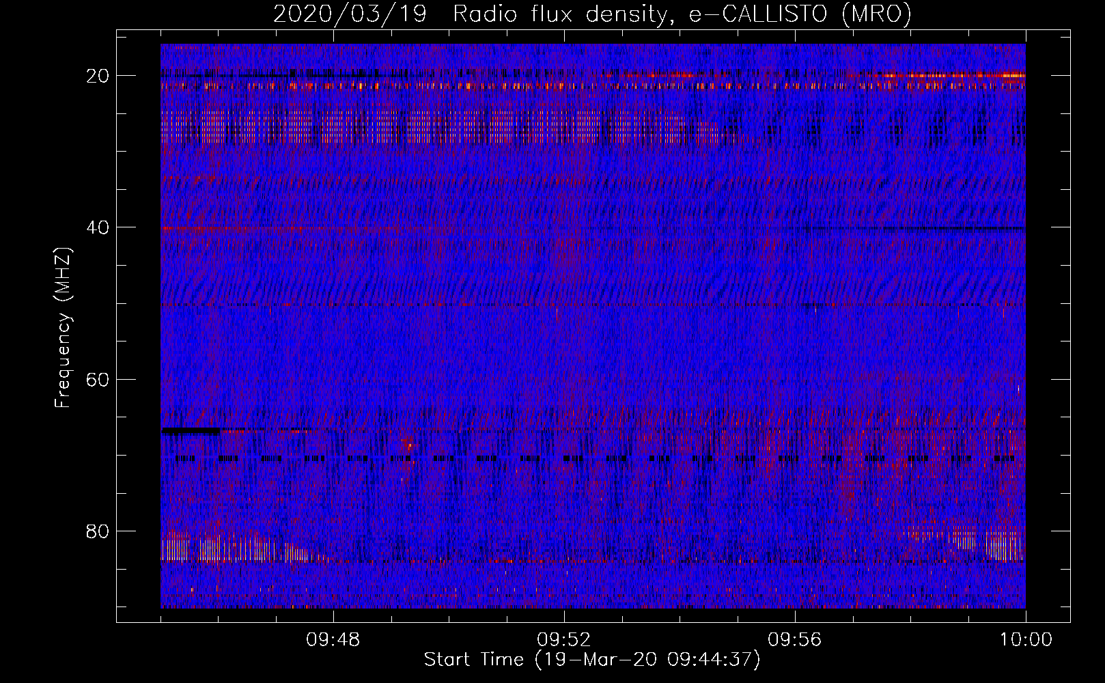Viewport: 1105px width, 683px height.
Task: Click the 09:56 time tick label
Action: tap(795, 640)
